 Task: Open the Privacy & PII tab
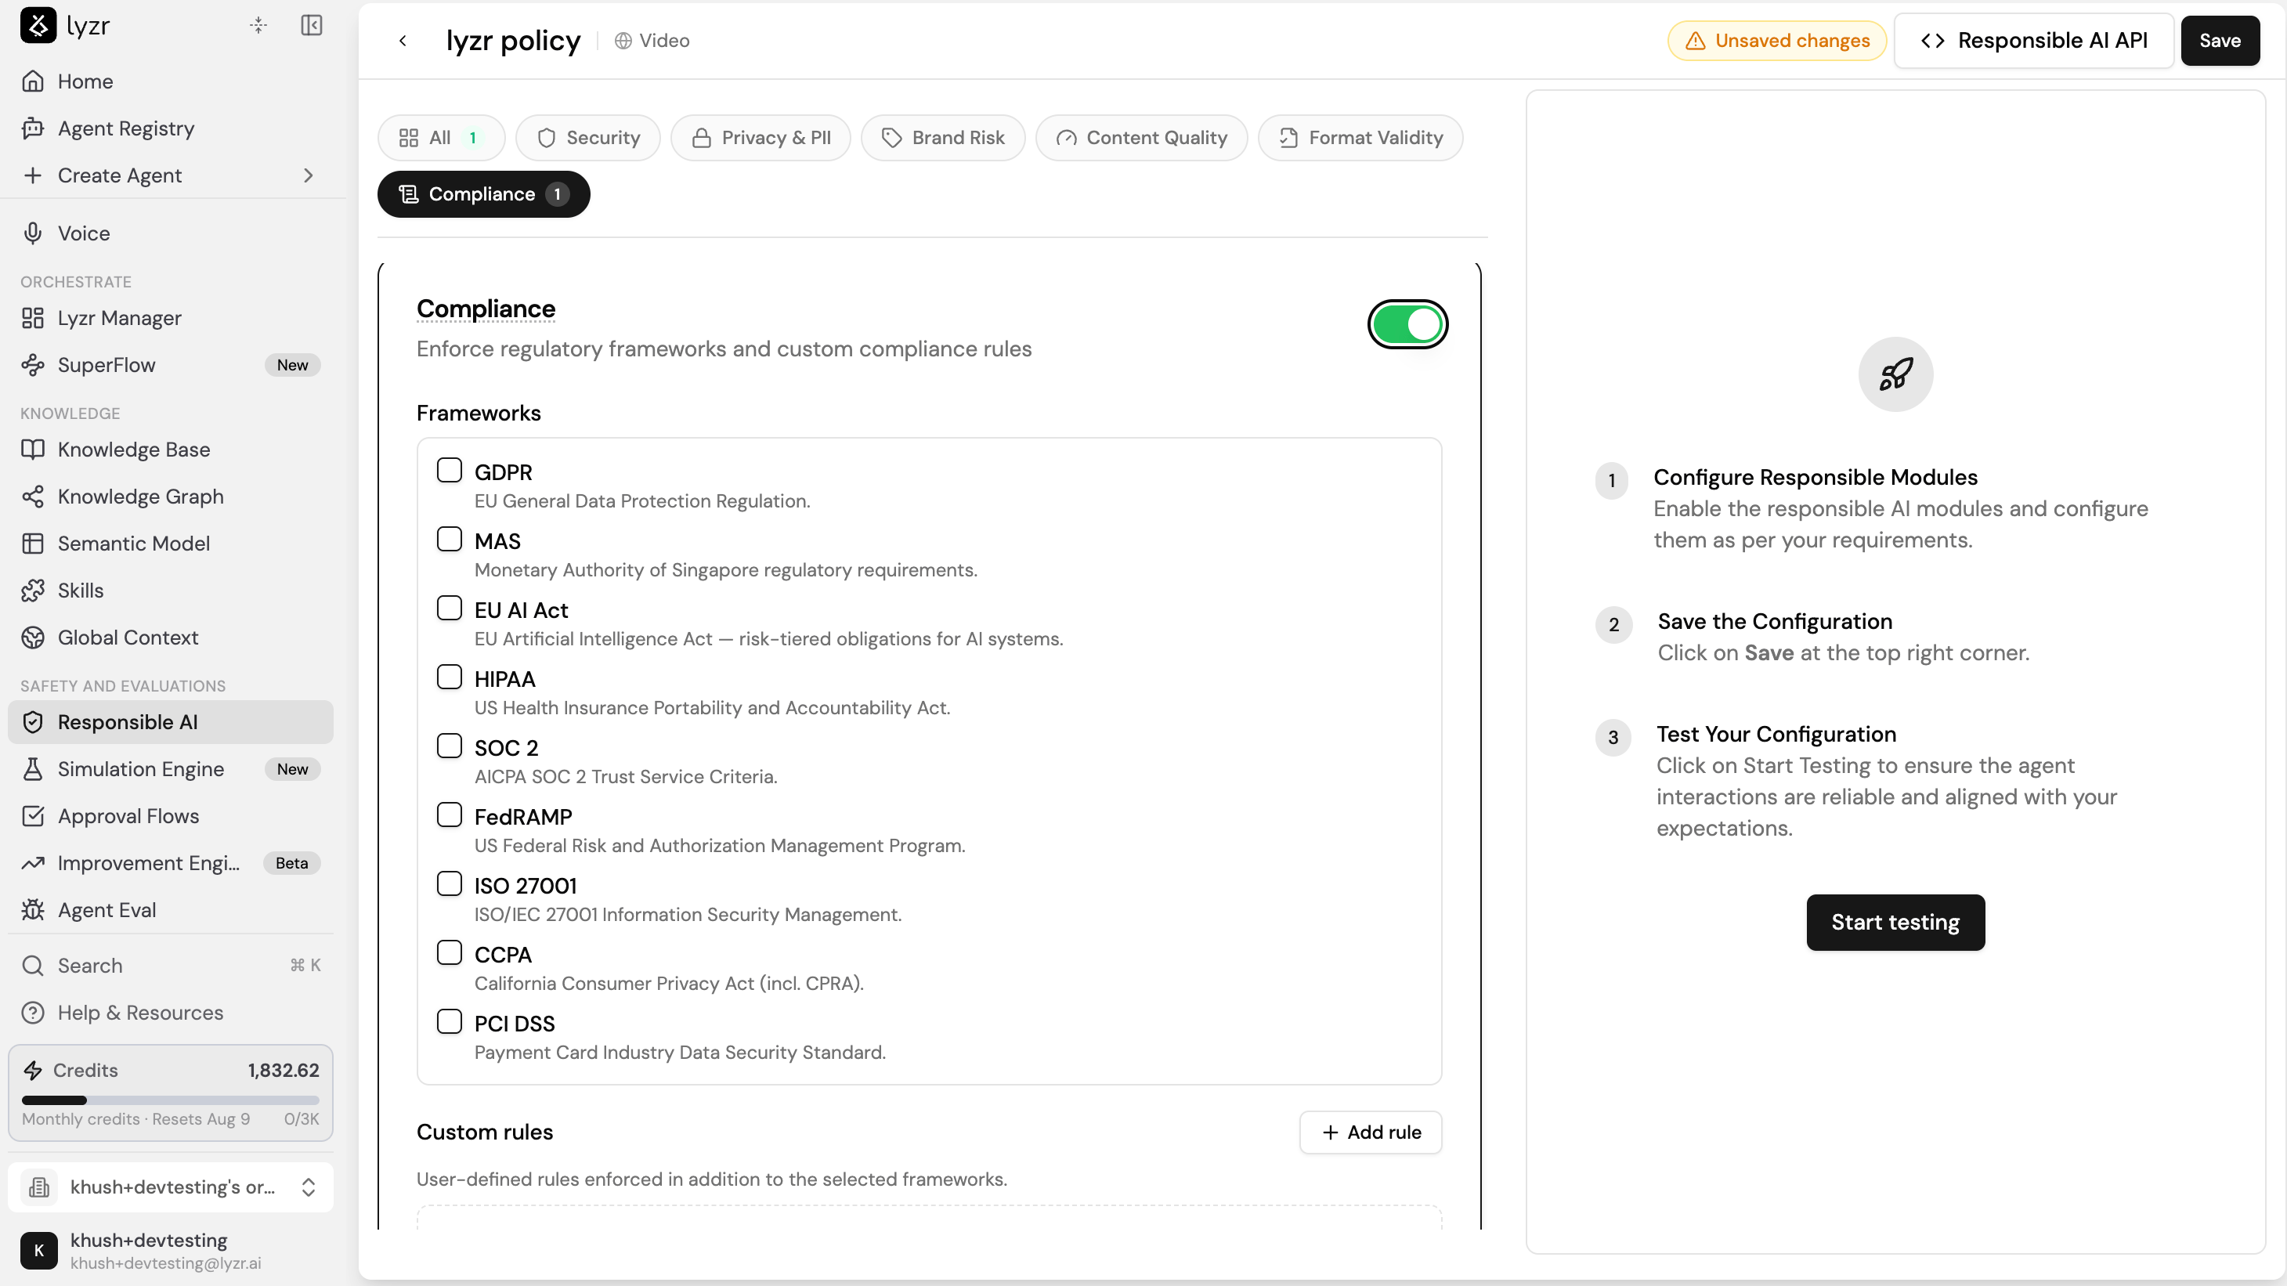click(x=761, y=138)
